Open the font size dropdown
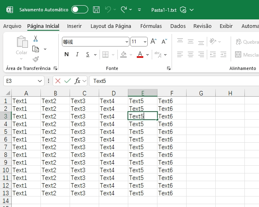259x207 pixels. 145,42
